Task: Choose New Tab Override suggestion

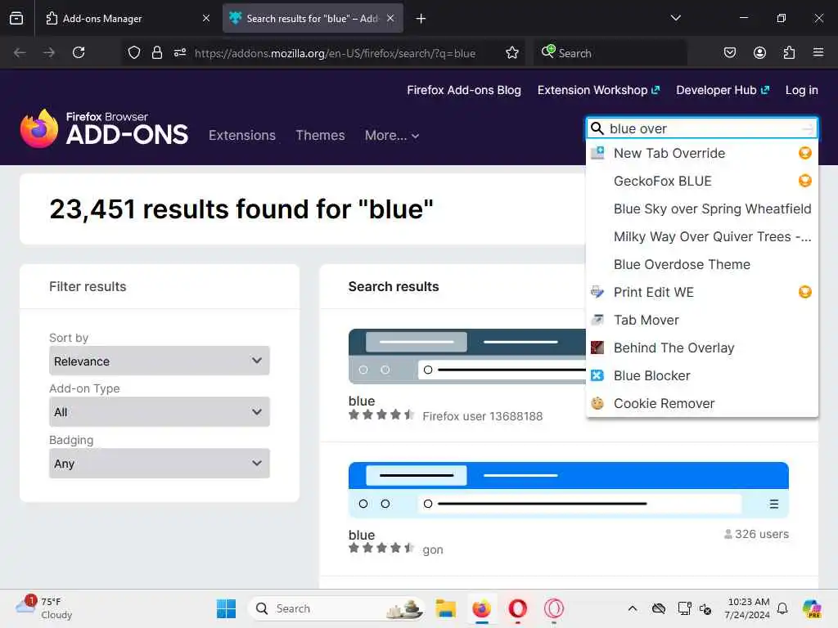Action: pos(701,153)
